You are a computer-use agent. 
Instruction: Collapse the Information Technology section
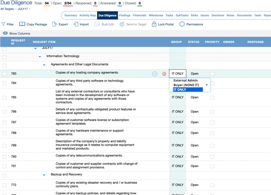(x=40, y=57)
